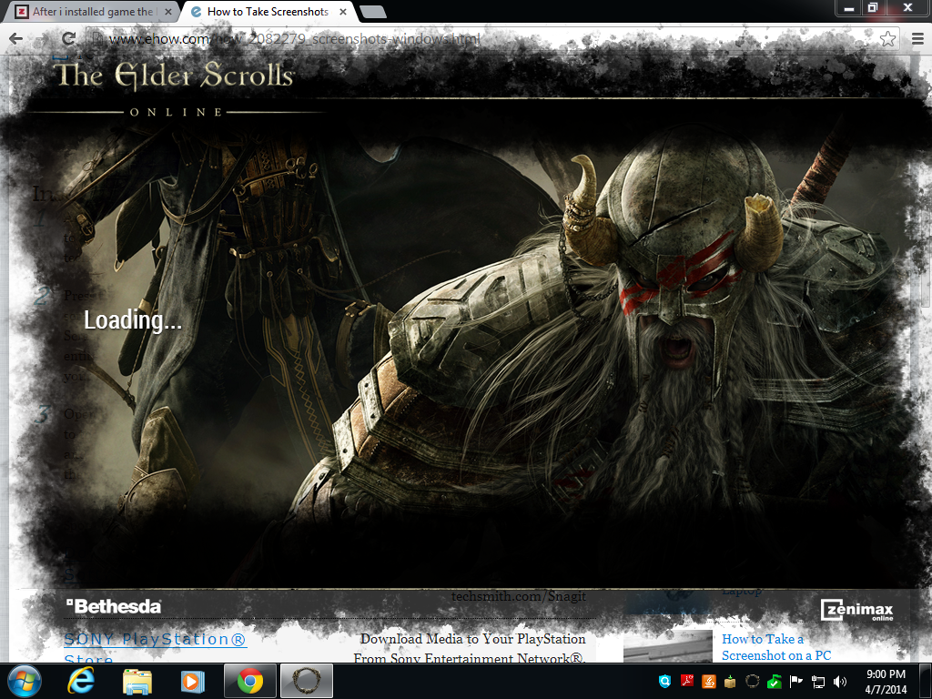The image size is (932, 699).
Task: Go back using the browser back arrow
Action: [16, 39]
